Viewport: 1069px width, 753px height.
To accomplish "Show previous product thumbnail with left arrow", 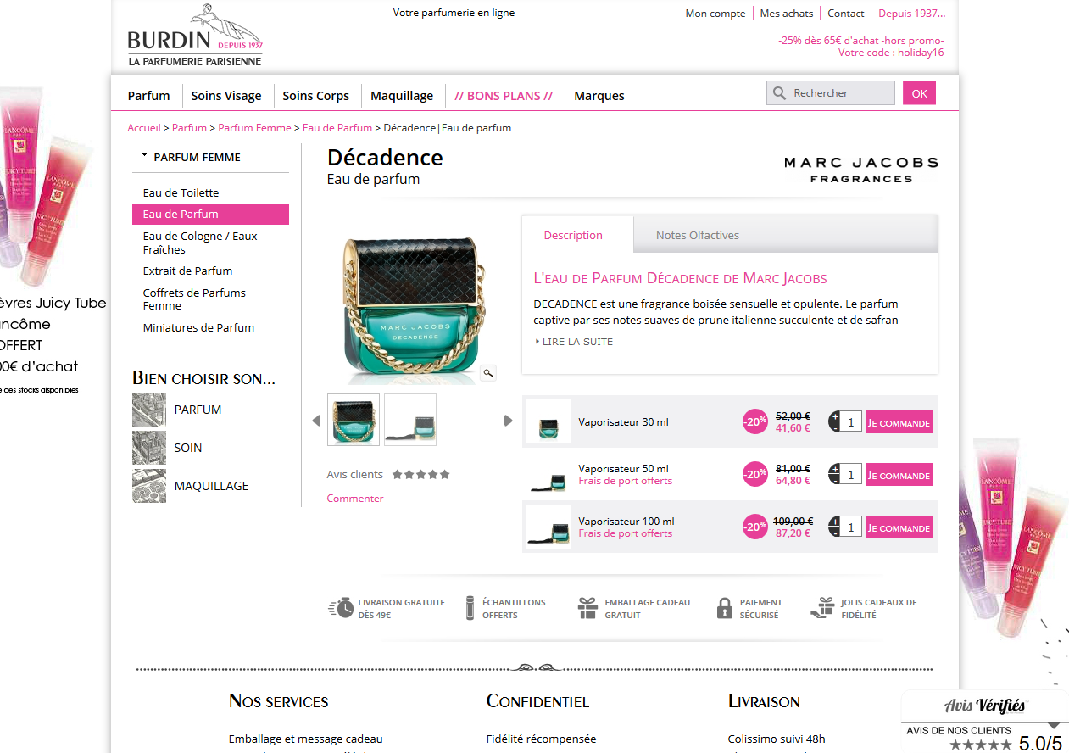I will (x=316, y=420).
